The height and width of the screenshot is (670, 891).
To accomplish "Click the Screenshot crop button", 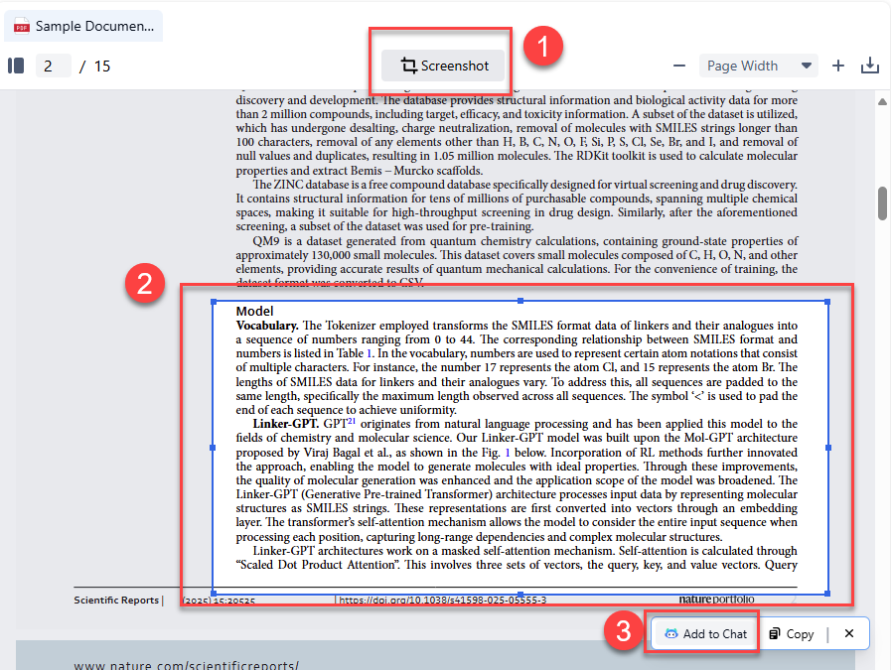I will pos(444,66).
